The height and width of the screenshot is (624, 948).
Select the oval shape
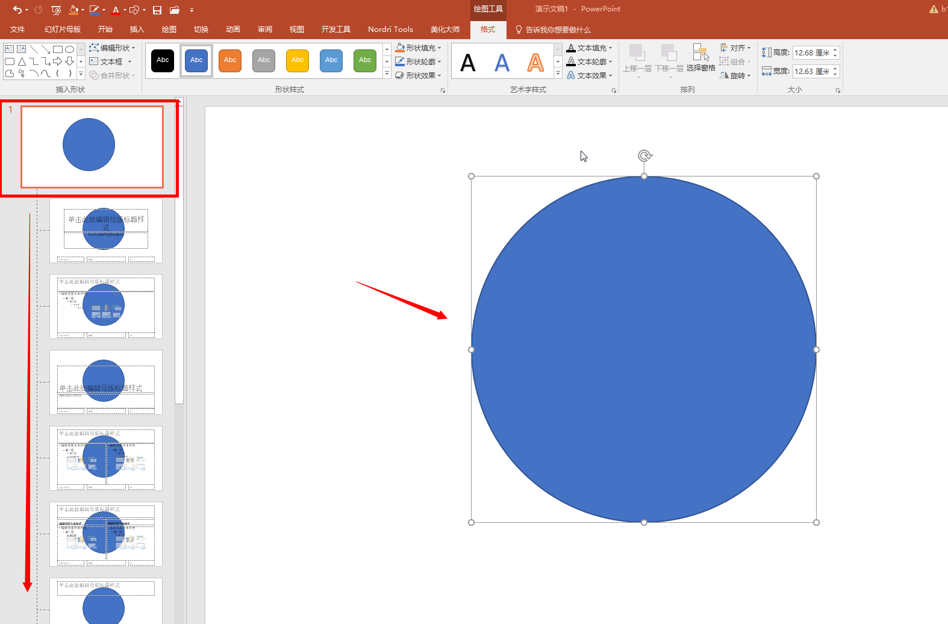click(x=70, y=49)
